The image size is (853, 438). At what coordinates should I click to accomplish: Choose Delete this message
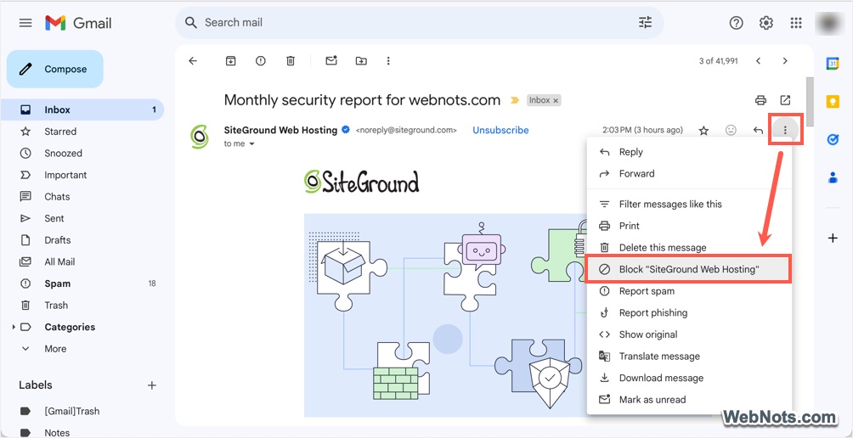689,248
